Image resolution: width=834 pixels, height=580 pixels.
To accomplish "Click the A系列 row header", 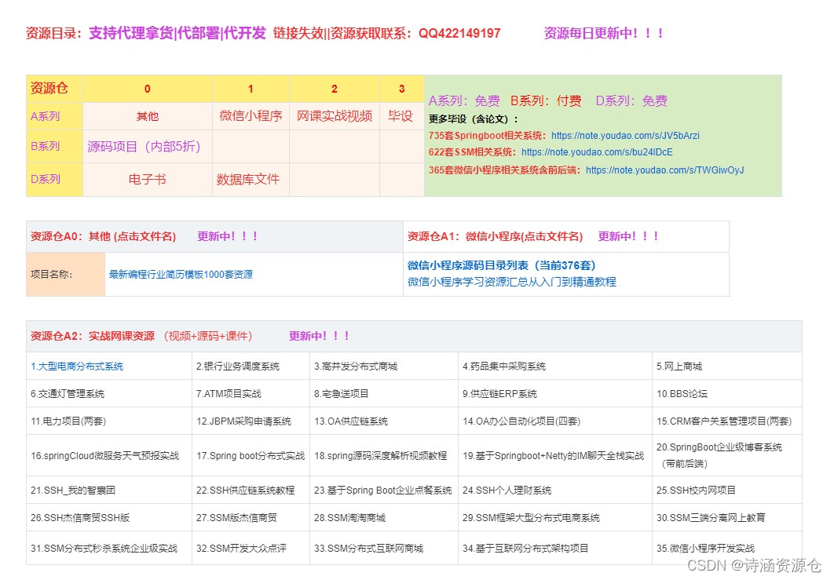I will [54, 116].
